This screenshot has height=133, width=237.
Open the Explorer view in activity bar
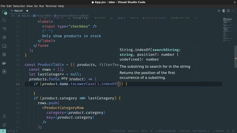coord(4,12)
